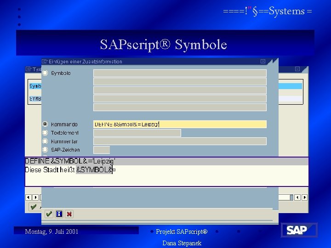
Task: Click the scroll-left arrow next to the far-right arrow
Action: 297,197
